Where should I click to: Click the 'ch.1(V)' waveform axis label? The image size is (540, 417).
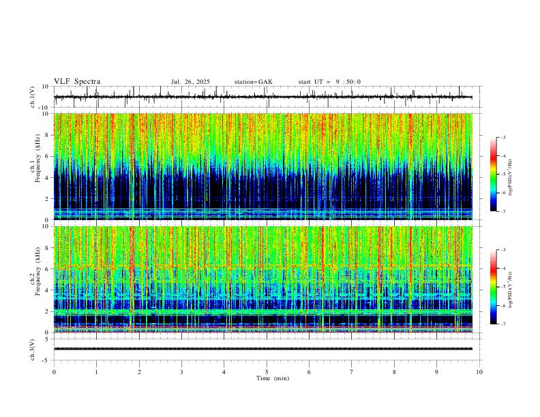click(x=33, y=97)
